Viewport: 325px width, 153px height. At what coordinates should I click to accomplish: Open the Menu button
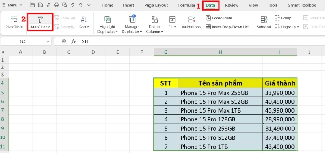pyautogui.click(x=13, y=5)
